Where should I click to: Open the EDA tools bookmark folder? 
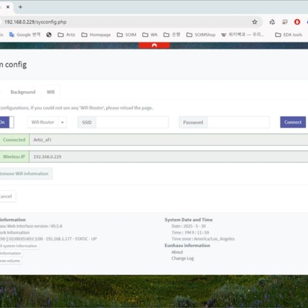(x=289, y=35)
